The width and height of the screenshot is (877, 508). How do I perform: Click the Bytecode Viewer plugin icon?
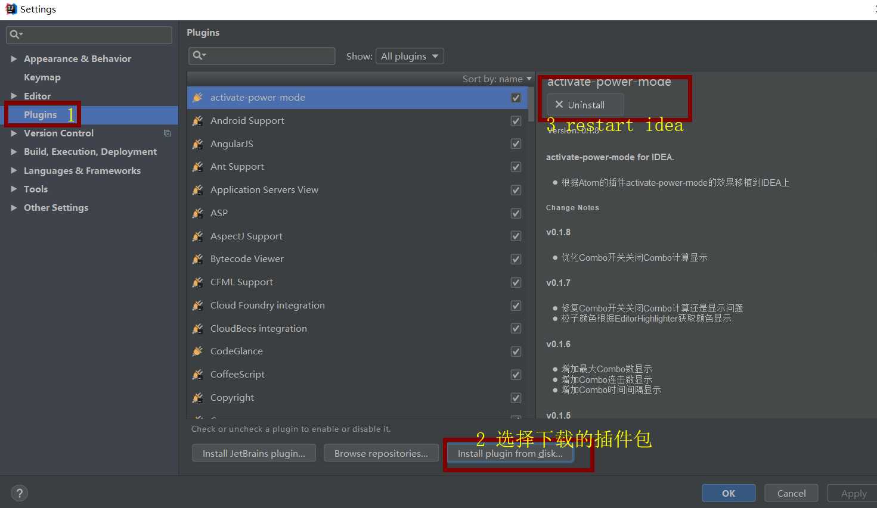198,259
